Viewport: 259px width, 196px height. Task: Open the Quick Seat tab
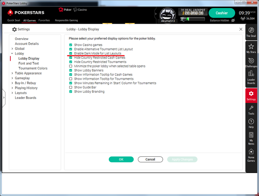pyautogui.click(x=14, y=20)
